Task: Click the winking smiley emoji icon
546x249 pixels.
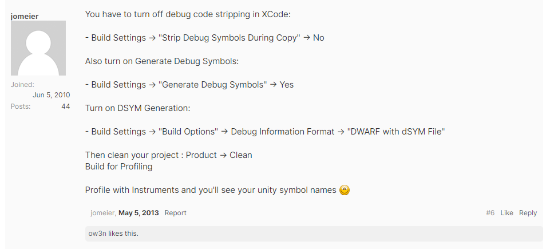Action: point(345,190)
